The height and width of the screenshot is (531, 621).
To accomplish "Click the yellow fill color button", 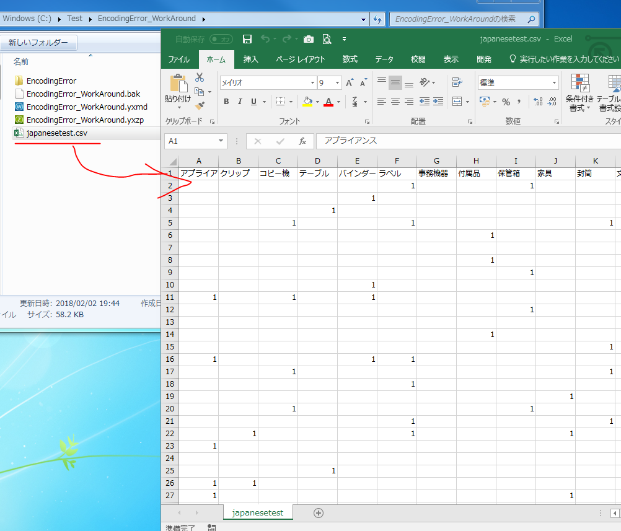I will click(307, 102).
